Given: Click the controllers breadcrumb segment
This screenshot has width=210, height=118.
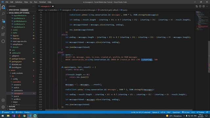Looking at the screenshot, I should pyautogui.click(x=53, y=10).
